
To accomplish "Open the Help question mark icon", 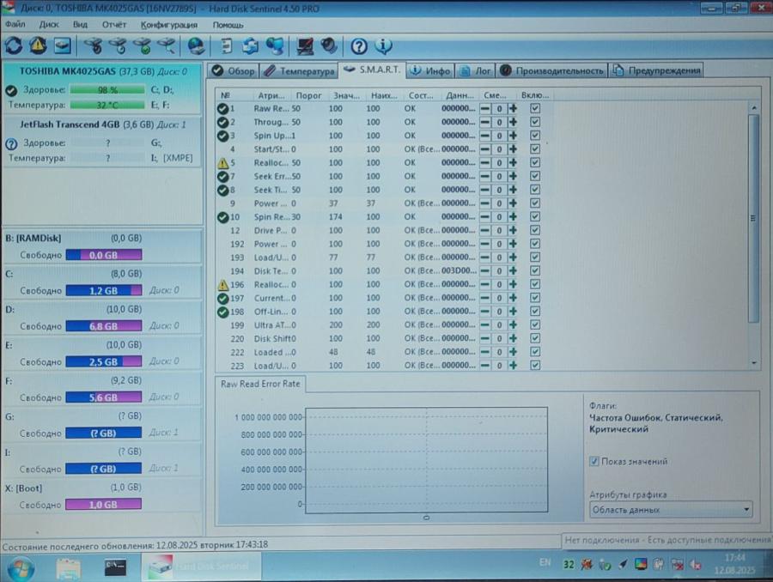I will (359, 46).
